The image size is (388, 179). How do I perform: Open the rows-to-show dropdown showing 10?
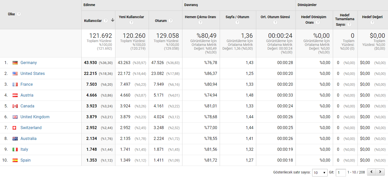[x=320, y=173]
